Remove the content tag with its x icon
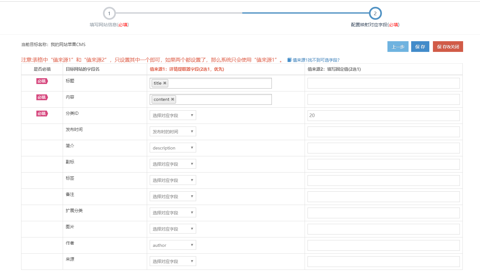This screenshot has width=480, height=277. pyautogui.click(x=172, y=99)
